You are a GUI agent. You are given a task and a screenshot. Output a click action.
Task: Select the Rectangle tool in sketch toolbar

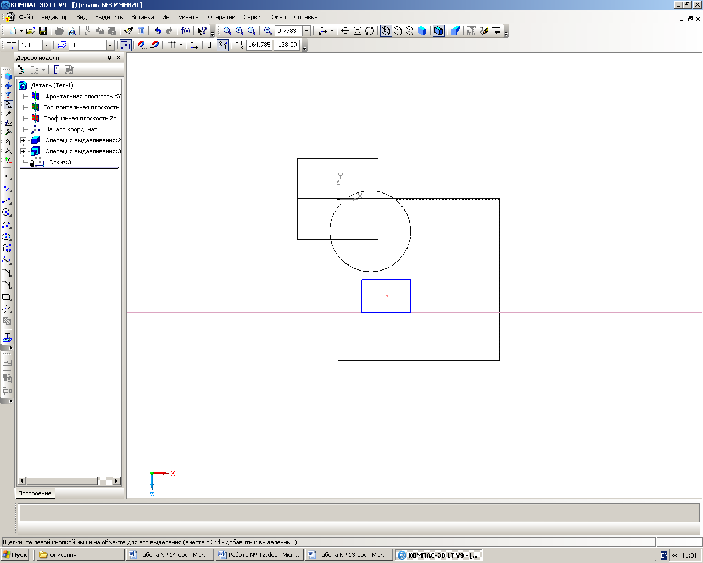point(7,297)
